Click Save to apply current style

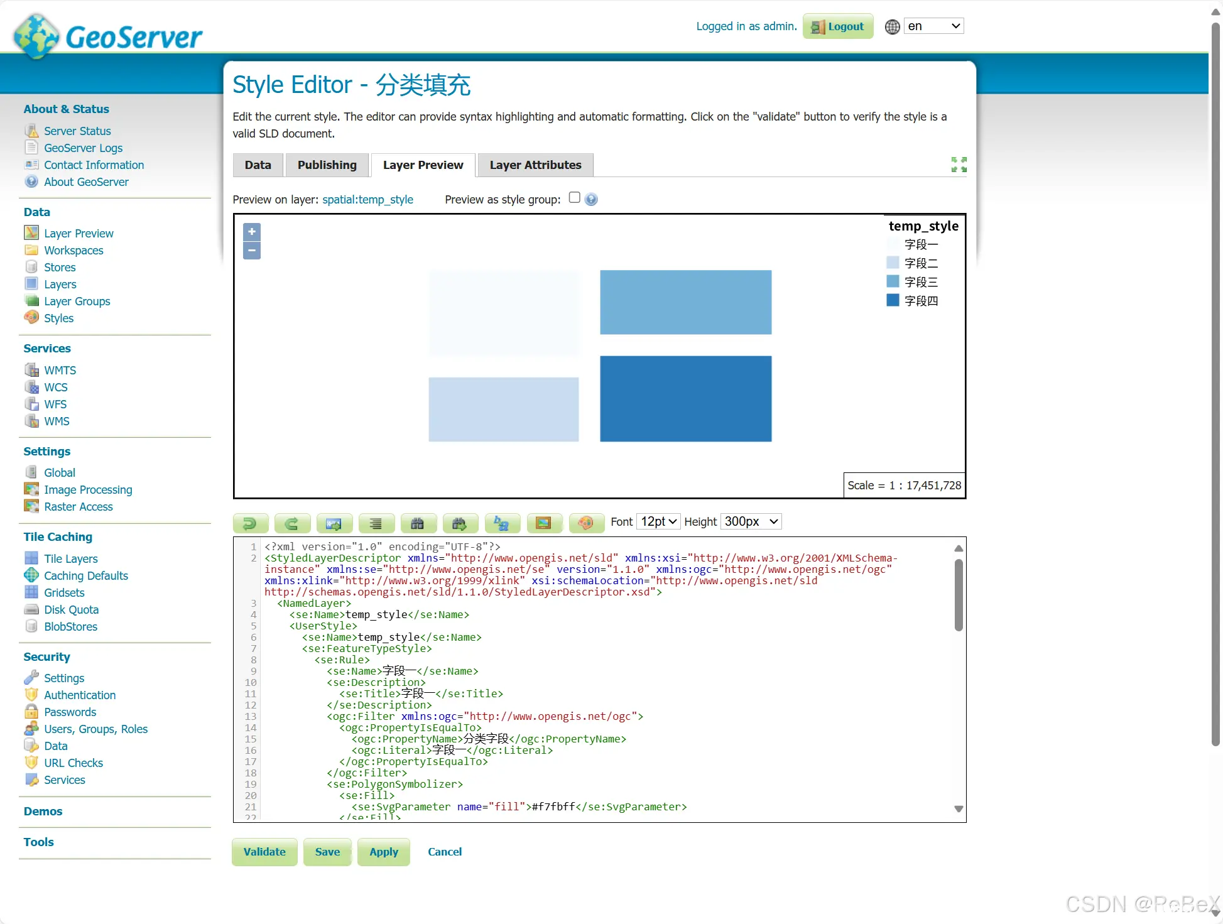point(327,852)
